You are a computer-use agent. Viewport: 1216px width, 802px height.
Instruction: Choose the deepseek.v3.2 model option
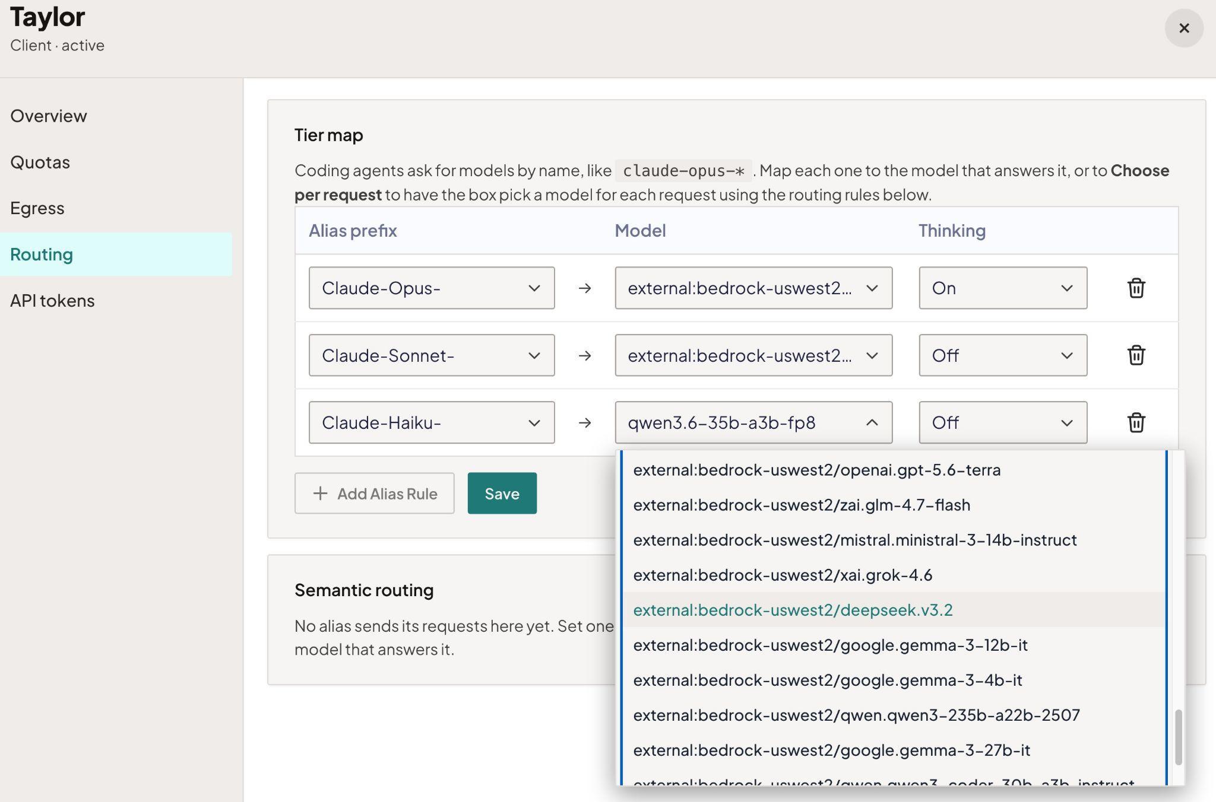click(894, 610)
